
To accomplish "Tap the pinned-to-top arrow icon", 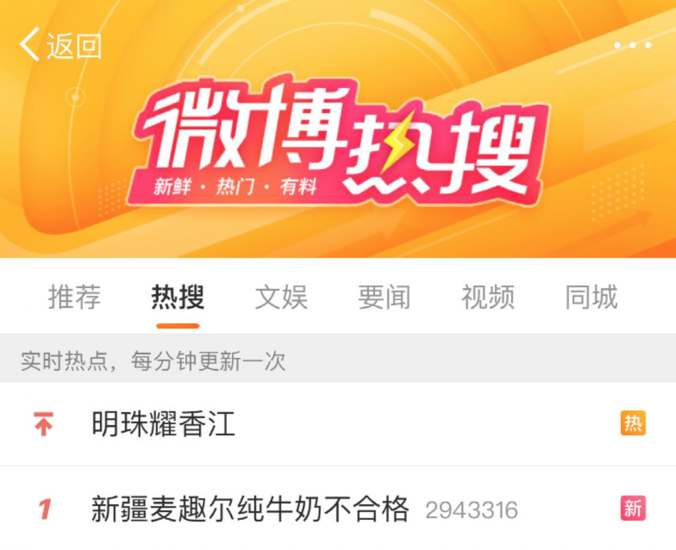I will (44, 424).
